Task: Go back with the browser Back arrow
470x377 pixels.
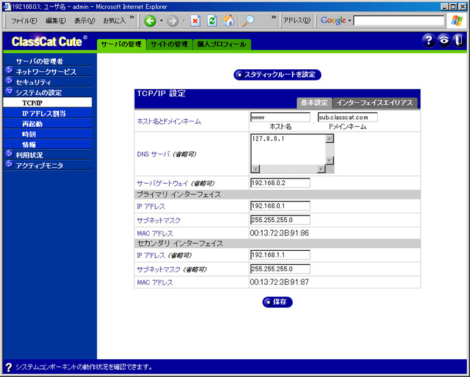Action: coord(150,21)
